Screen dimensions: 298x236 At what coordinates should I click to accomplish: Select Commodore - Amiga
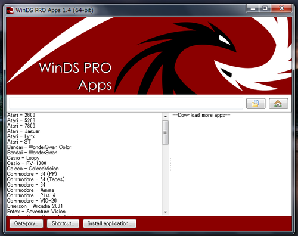(31, 190)
